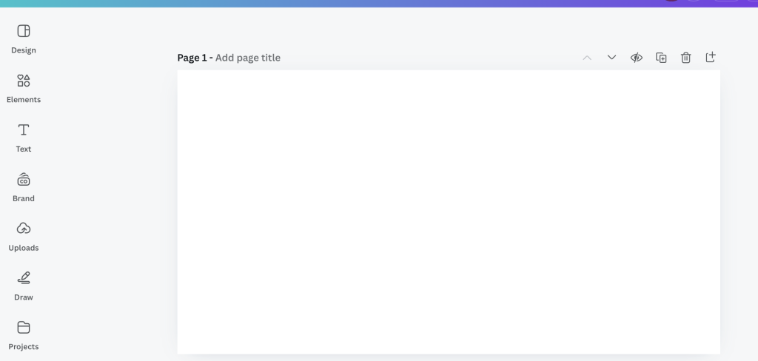
Task: Click the 'Add page title' field
Action: [x=248, y=58]
